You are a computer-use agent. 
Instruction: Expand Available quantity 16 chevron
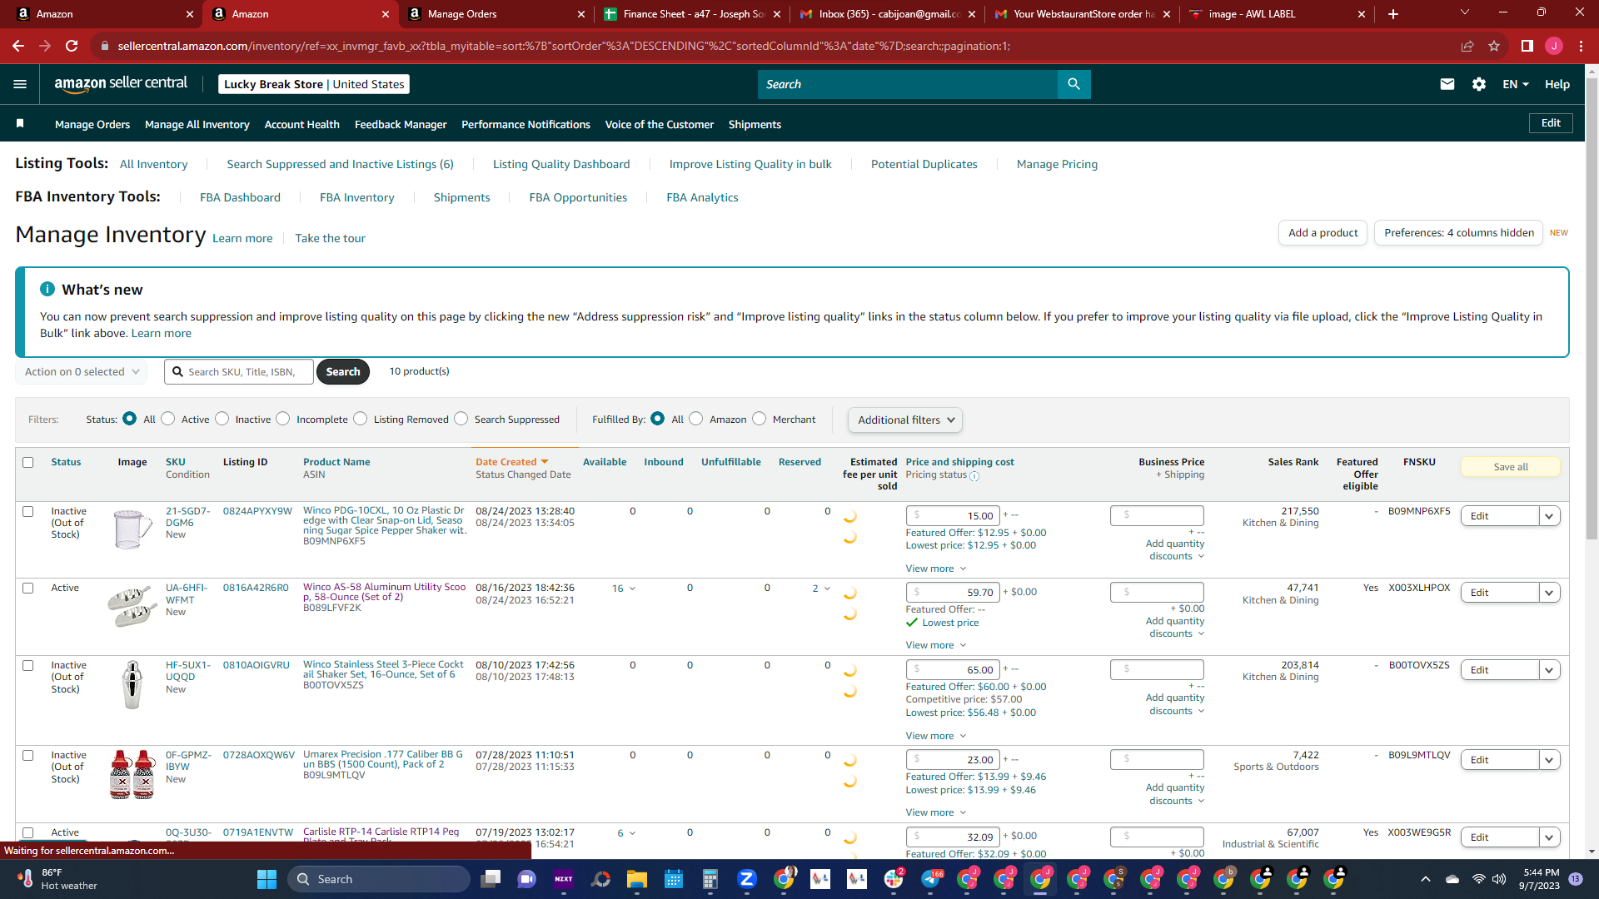pyautogui.click(x=632, y=589)
